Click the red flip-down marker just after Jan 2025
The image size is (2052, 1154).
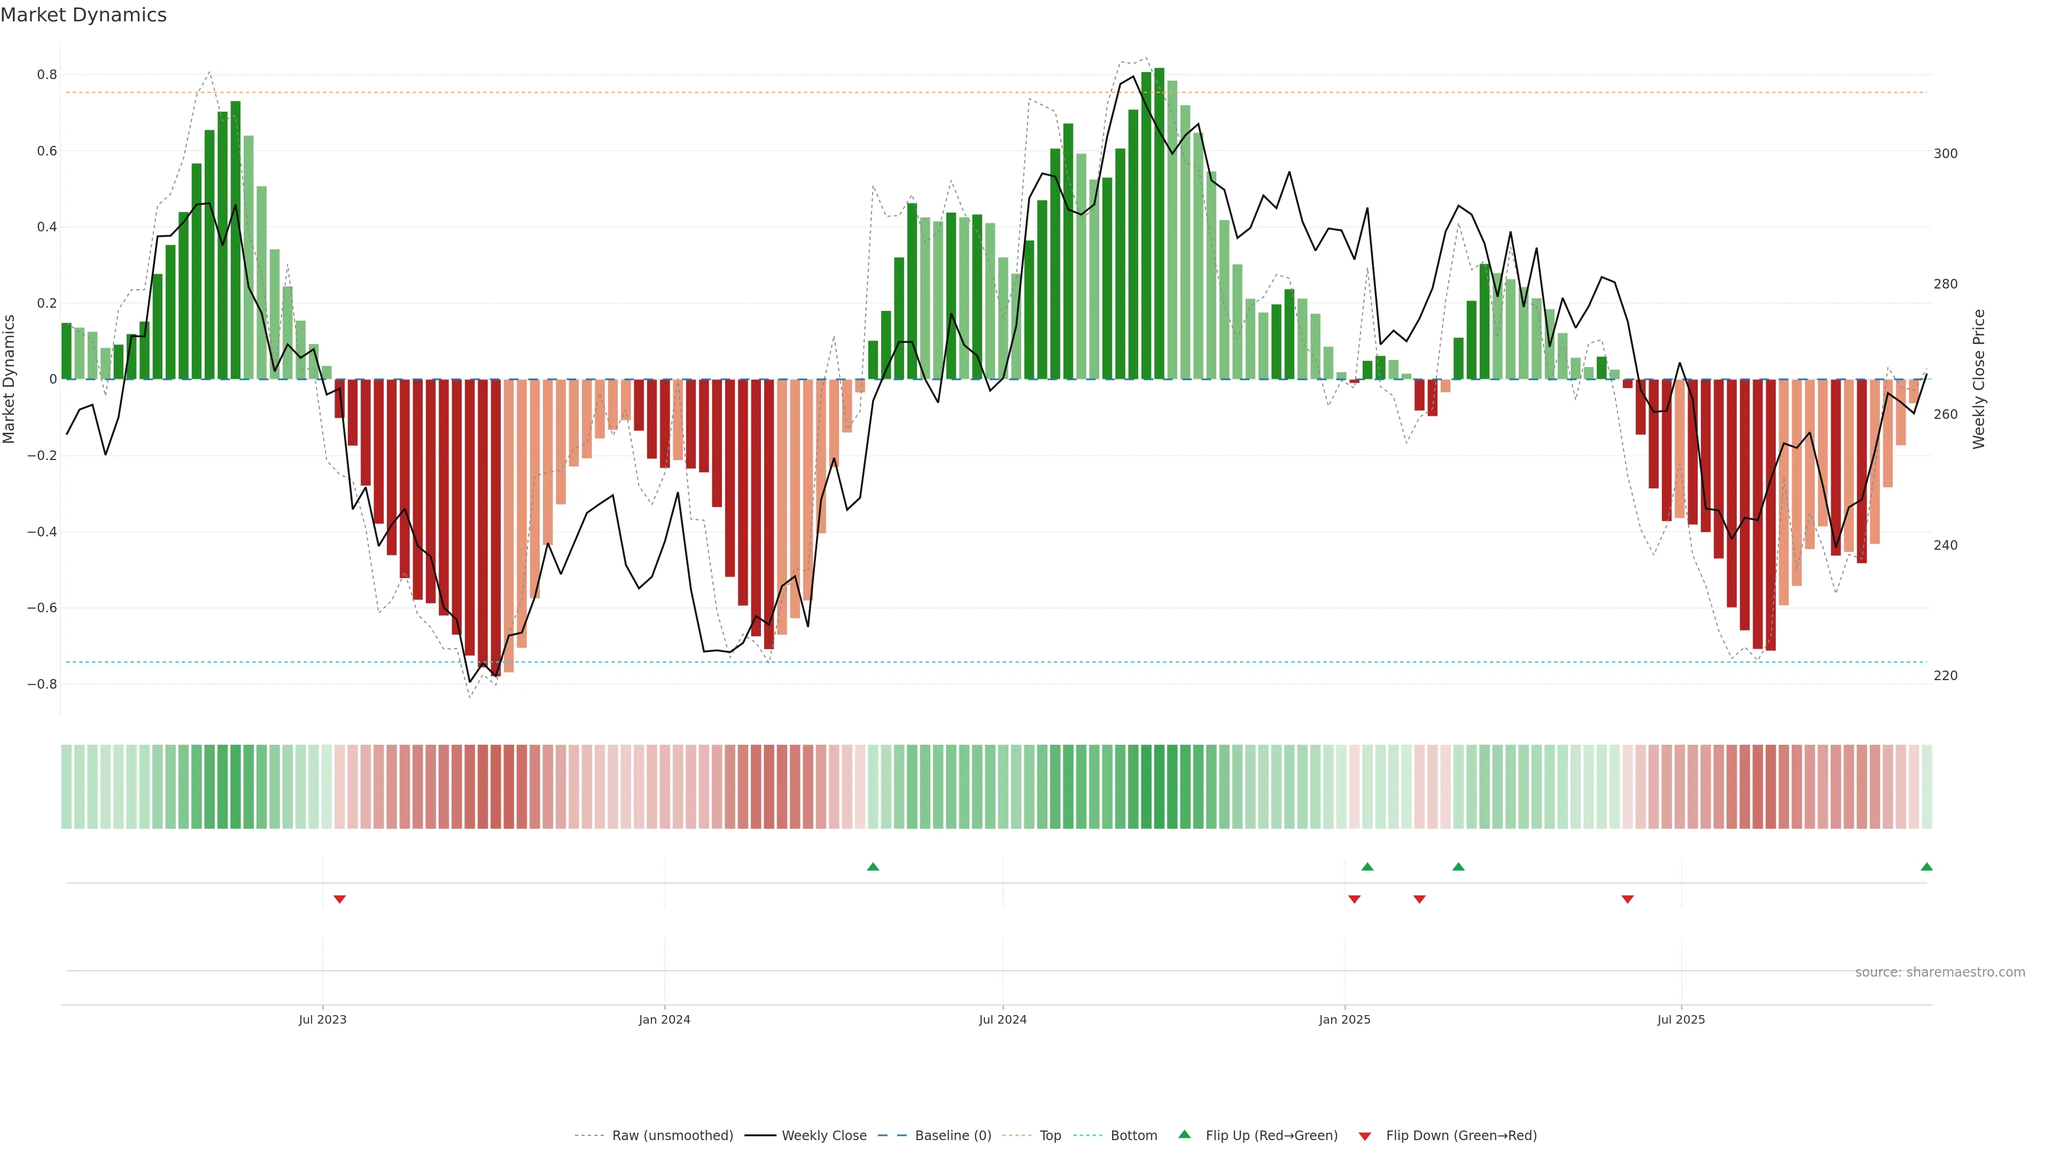[1354, 899]
